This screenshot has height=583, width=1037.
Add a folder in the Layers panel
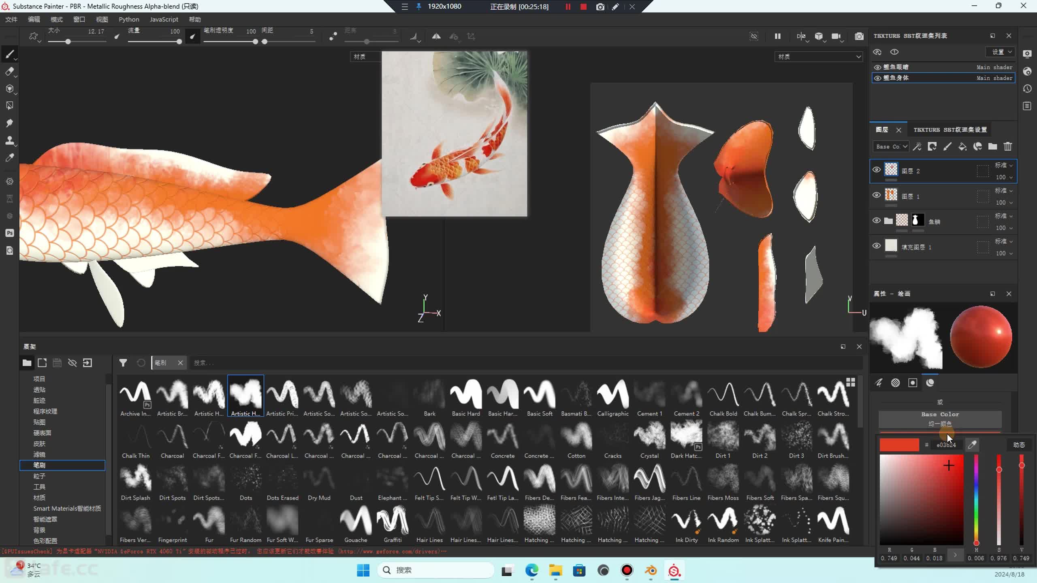(992, 147)
